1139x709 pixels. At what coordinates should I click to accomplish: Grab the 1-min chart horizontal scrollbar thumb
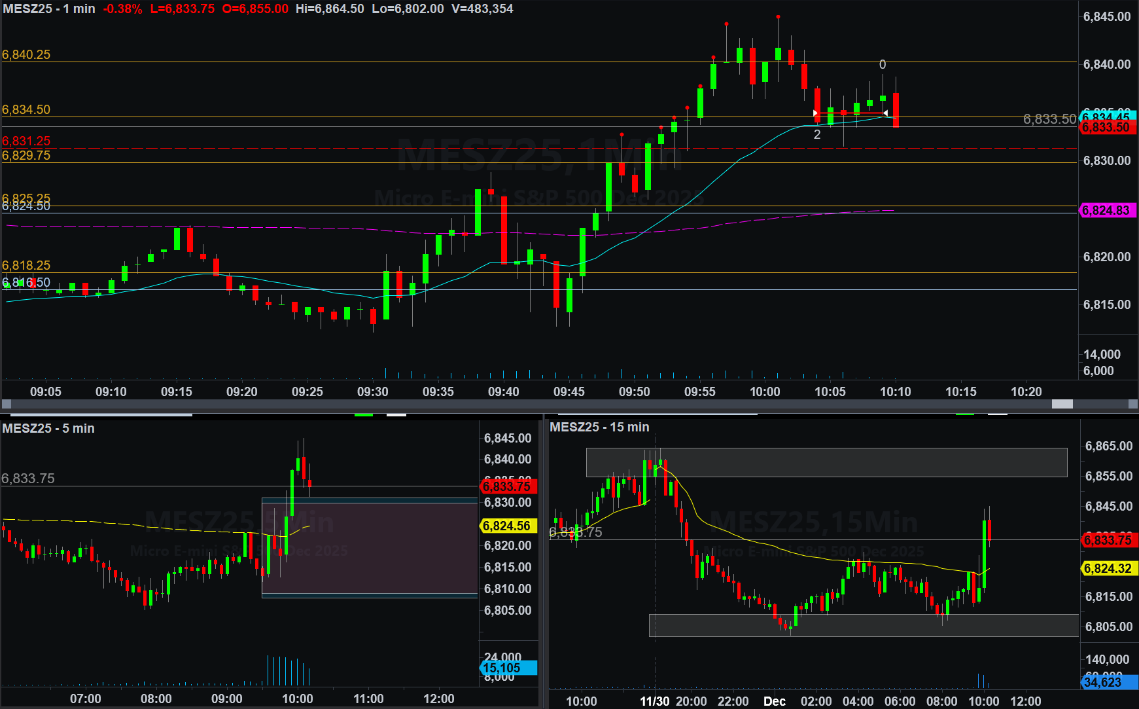pyautogui.click(x=1062, y=404)
